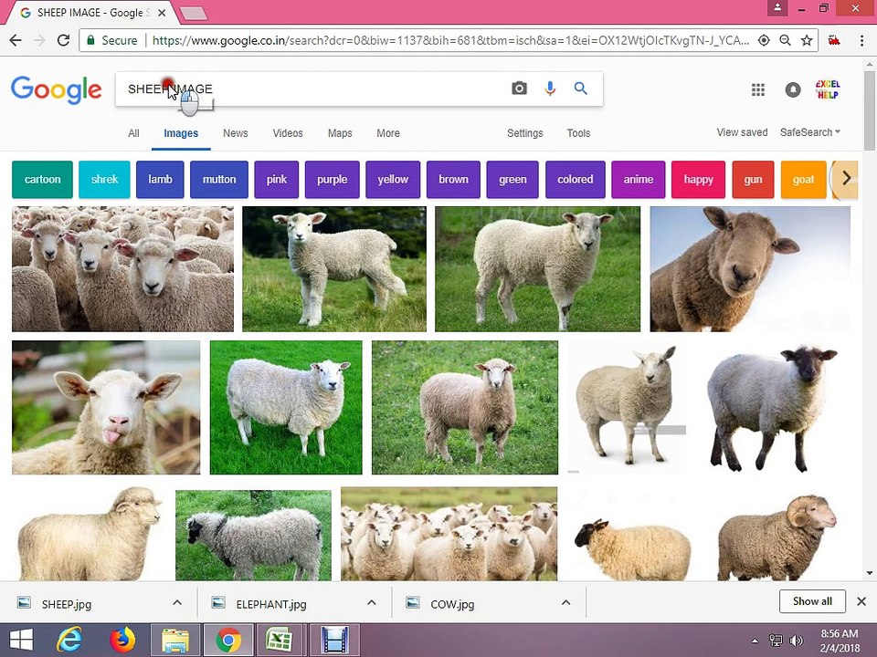Filter by the pink chip

coord(276,180)
